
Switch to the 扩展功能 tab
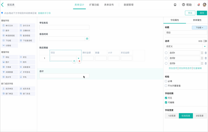click(94, 5)
